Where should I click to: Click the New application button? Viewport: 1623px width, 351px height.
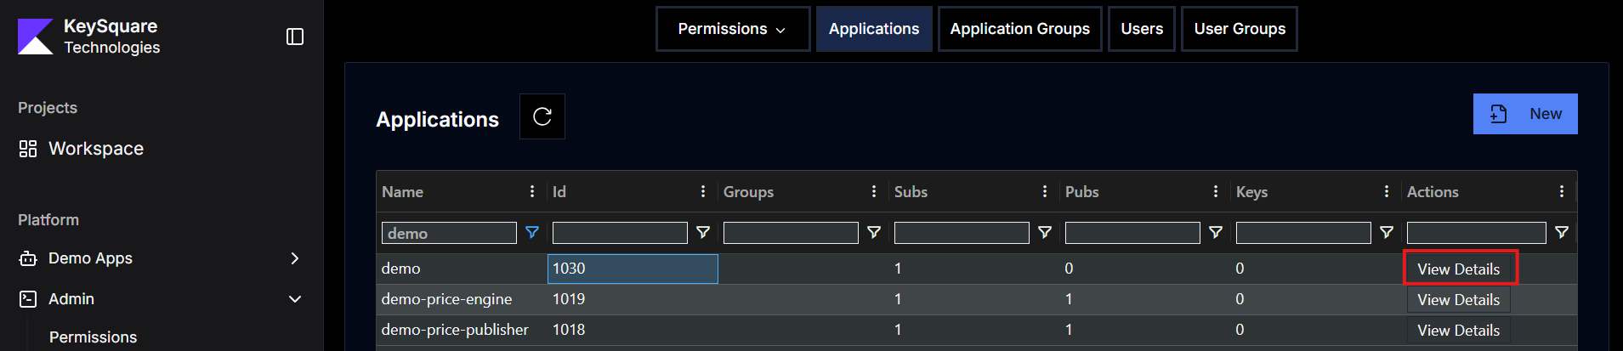pyautogui.click(x=1525, y=114)
